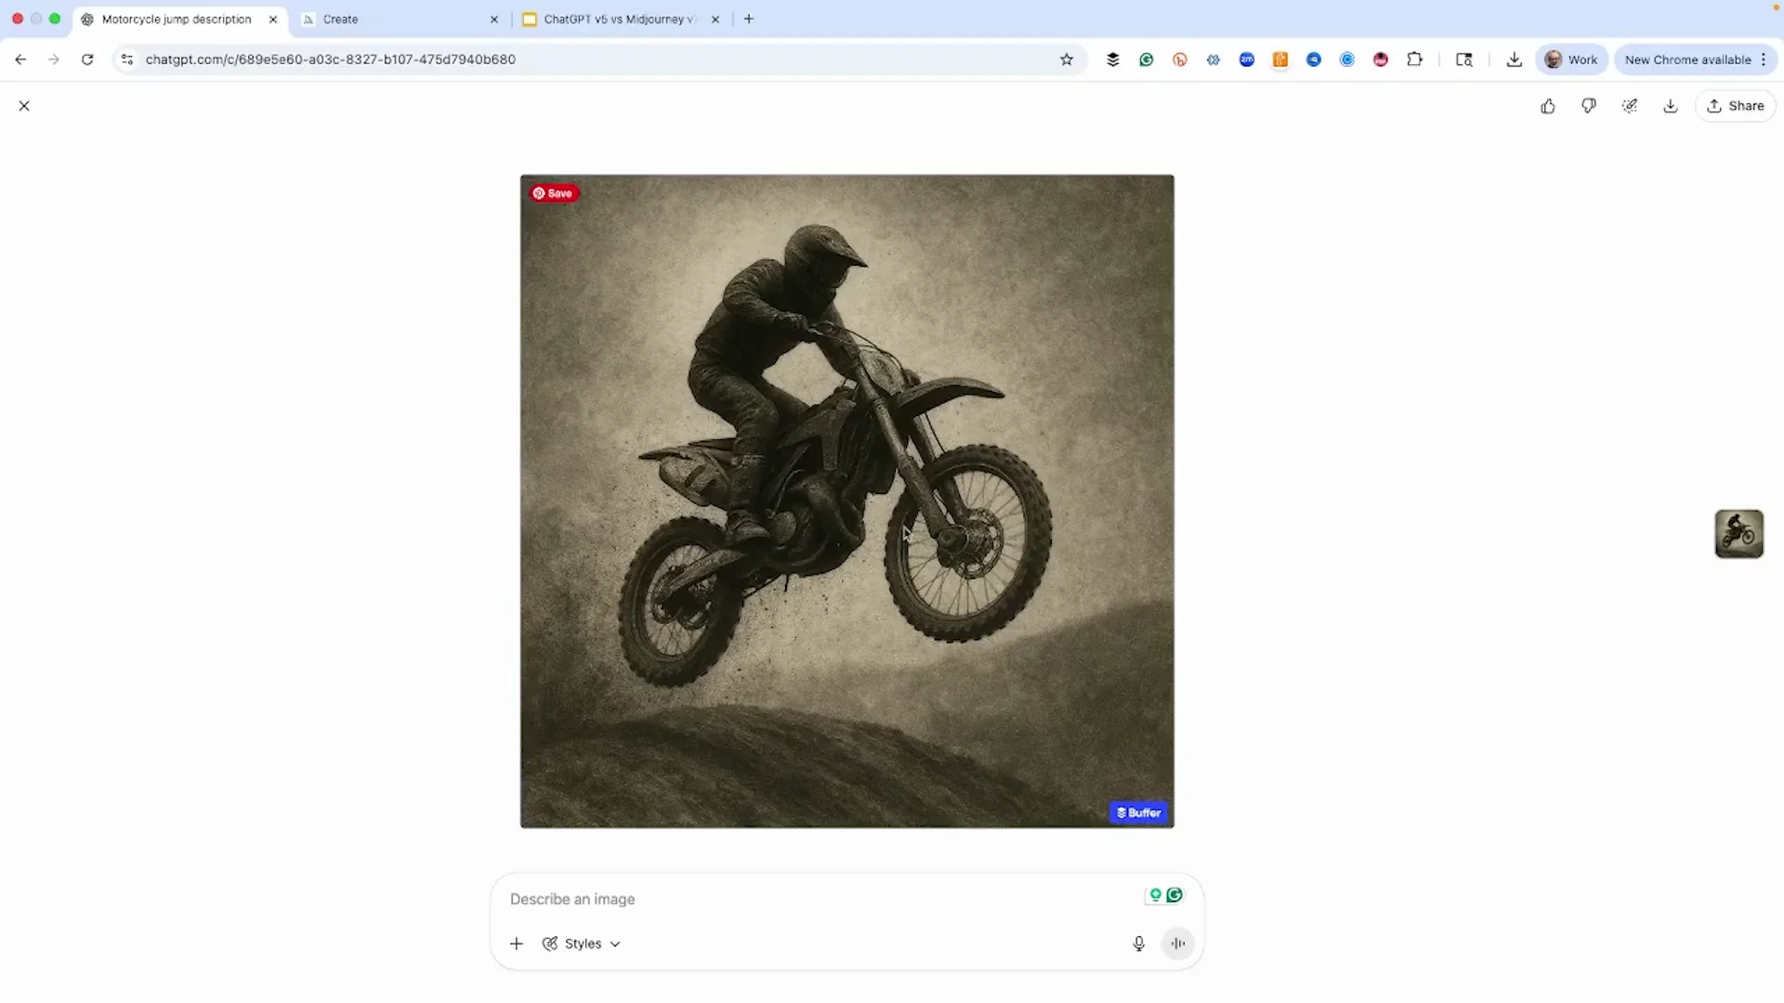Image resolution: width=1784 pixels, height=1003 pixels.
Task: Open the Chrome three-dot update menu
Action: (x=1764, y=59)
